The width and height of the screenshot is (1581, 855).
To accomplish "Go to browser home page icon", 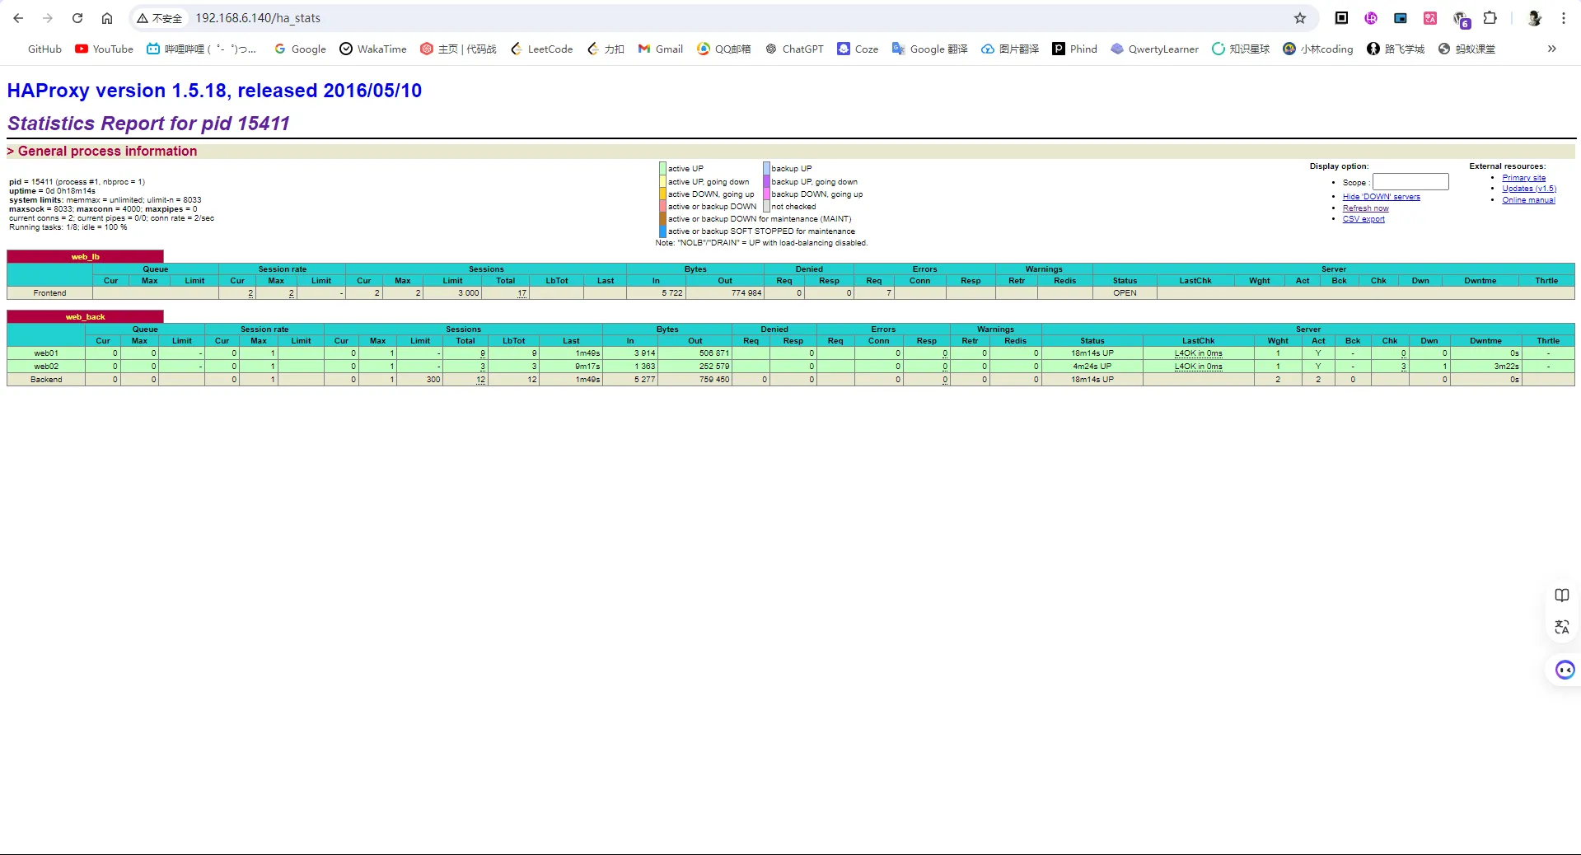I will (x=107, y=18).
